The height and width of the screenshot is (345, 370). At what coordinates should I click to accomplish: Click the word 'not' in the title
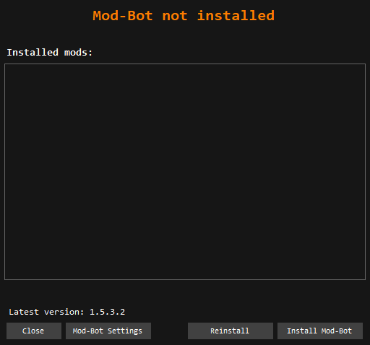point(175,17)
